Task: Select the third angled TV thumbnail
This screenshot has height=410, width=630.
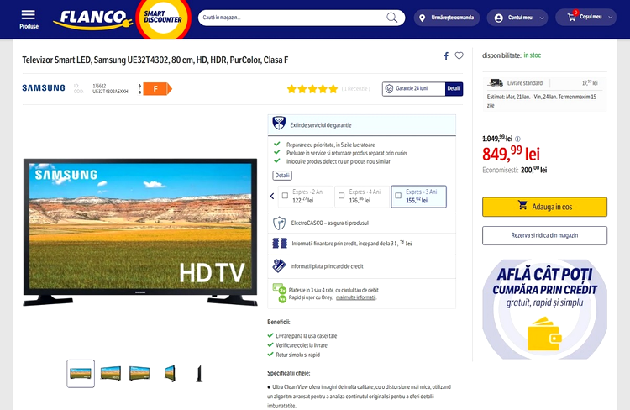Action: (139, 373)
